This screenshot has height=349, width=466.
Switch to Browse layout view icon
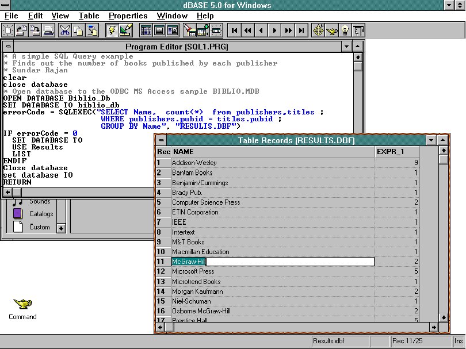coord(146,30)
